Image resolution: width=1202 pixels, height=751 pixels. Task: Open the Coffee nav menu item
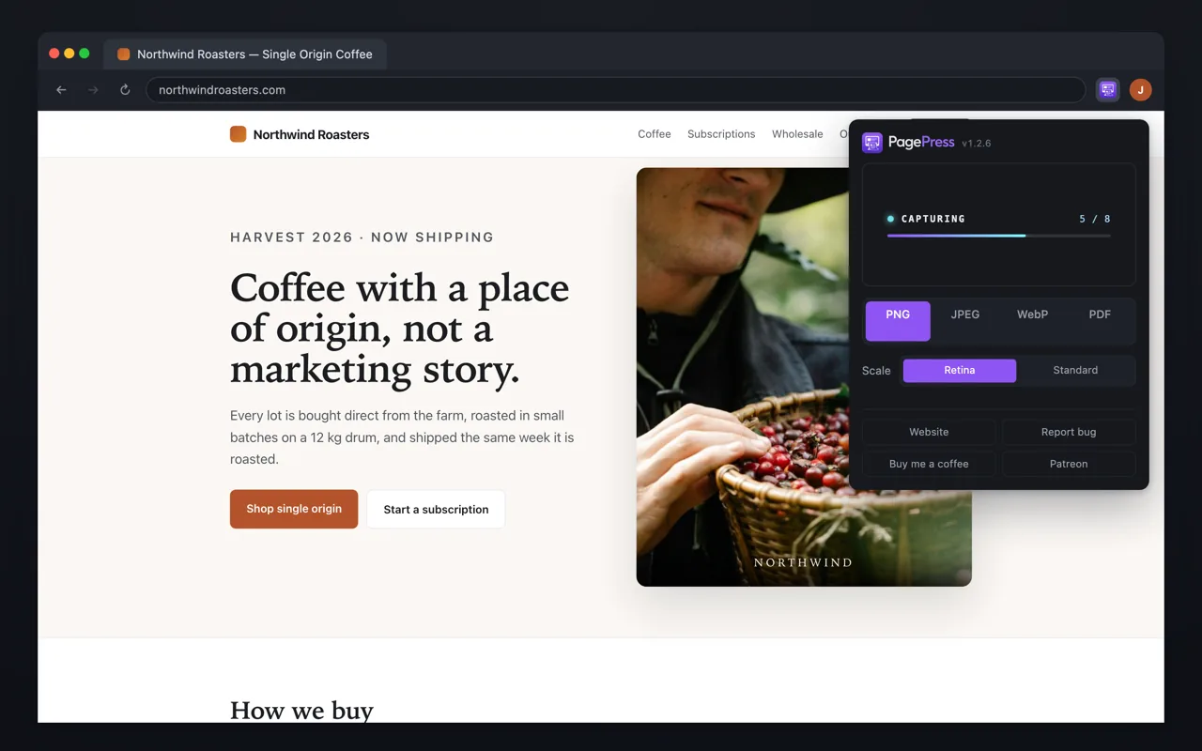[655, 134]
